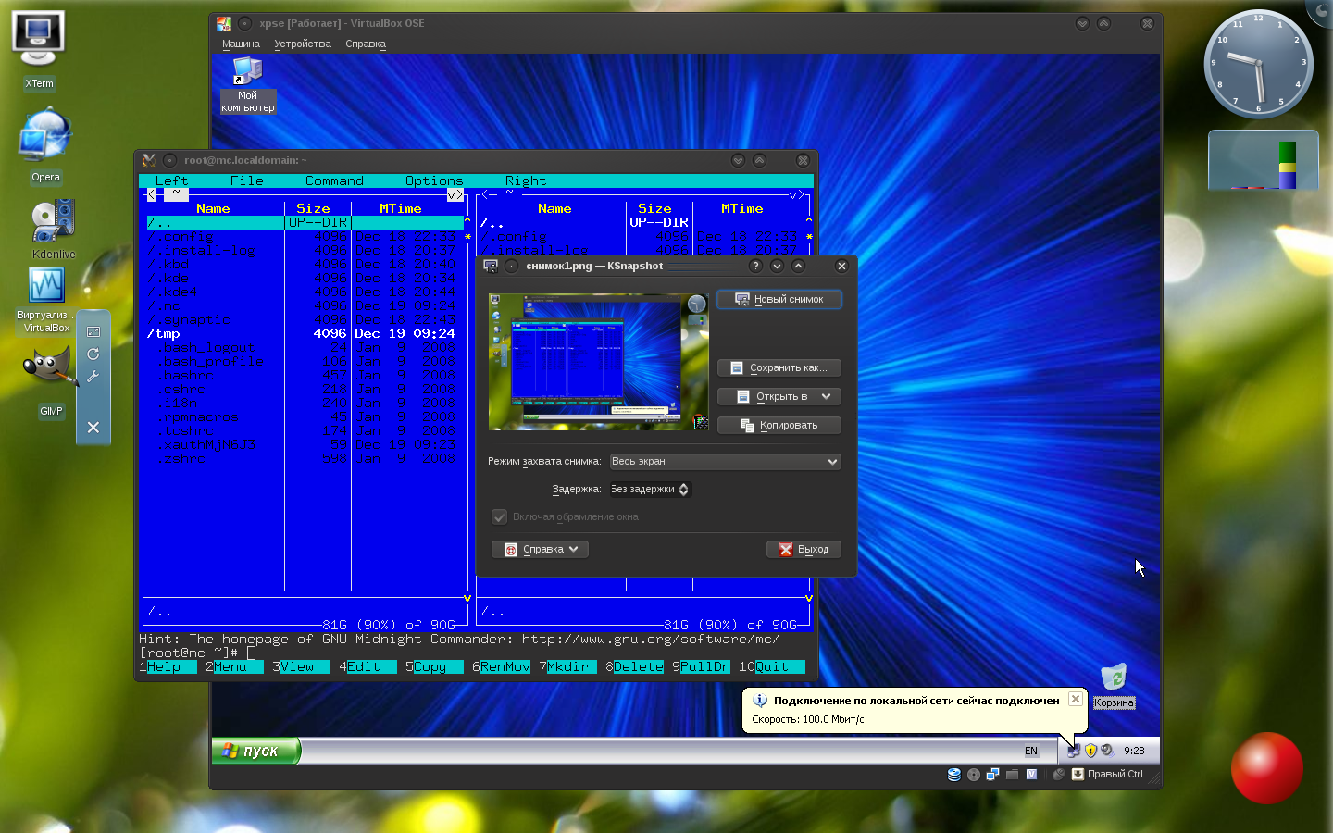Screen dimensions: 1333x833
Task: Open the Right menu in Midnight Commander
Action: (x=525, y=180)
